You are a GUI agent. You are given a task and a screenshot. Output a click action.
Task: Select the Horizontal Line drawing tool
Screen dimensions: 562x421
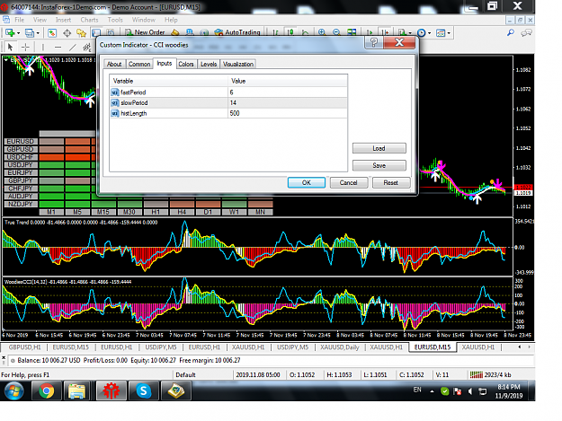[58, 47]
